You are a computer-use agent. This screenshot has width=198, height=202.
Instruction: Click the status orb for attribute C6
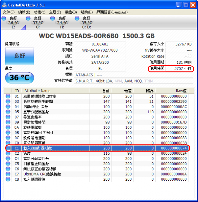coord(8,169)
